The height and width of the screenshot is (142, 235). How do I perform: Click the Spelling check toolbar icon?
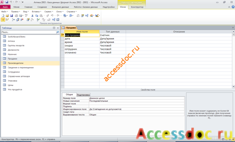pyautogui.click(x=26, y=15)
